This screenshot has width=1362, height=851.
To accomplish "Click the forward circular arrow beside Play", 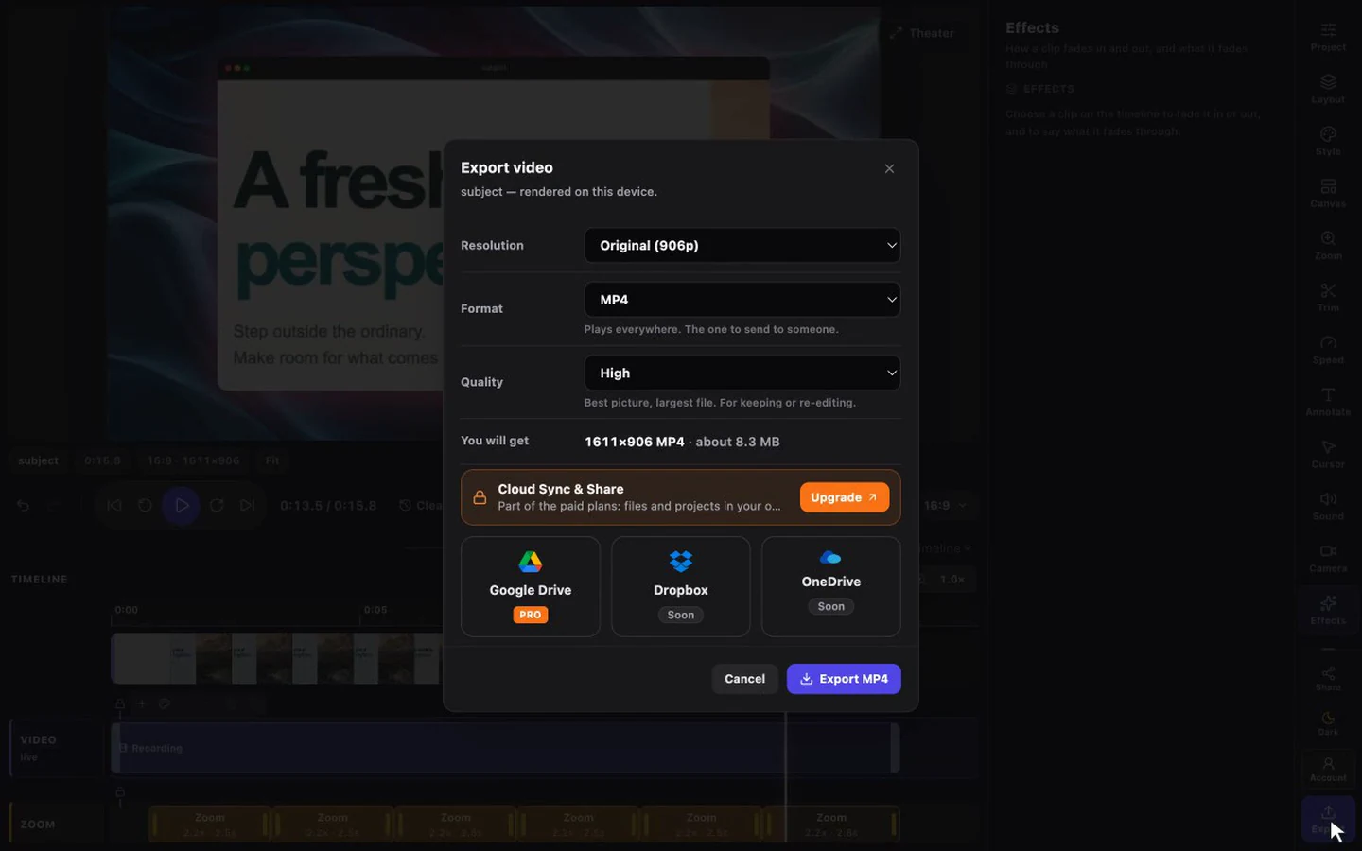I will coord(217,506).
